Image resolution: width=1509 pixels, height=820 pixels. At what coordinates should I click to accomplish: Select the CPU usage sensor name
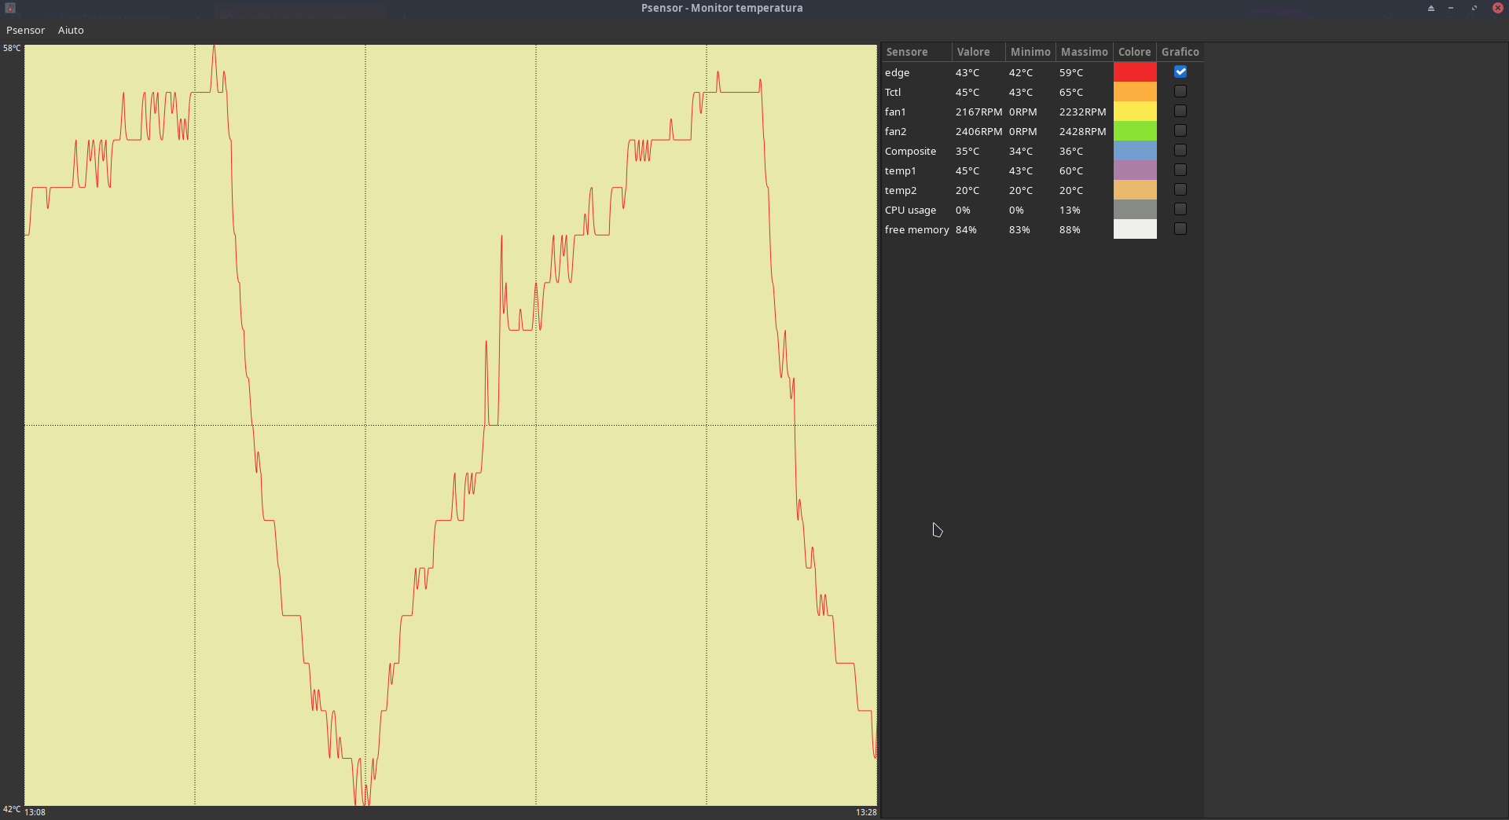click(x=910, y=210)
